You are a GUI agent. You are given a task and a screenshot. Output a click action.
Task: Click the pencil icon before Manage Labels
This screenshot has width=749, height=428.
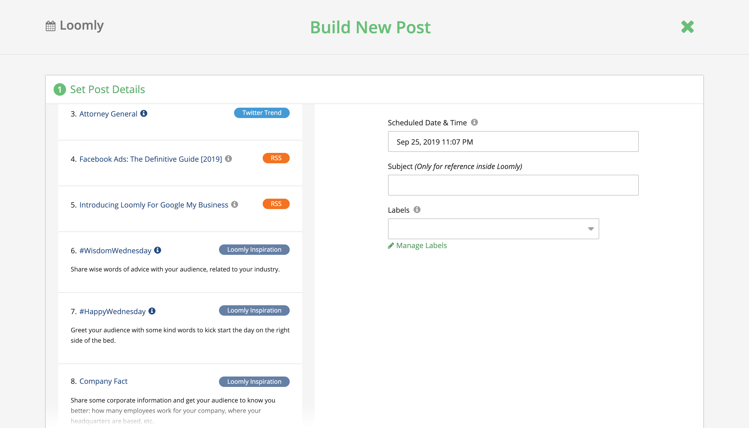(391, 245)
